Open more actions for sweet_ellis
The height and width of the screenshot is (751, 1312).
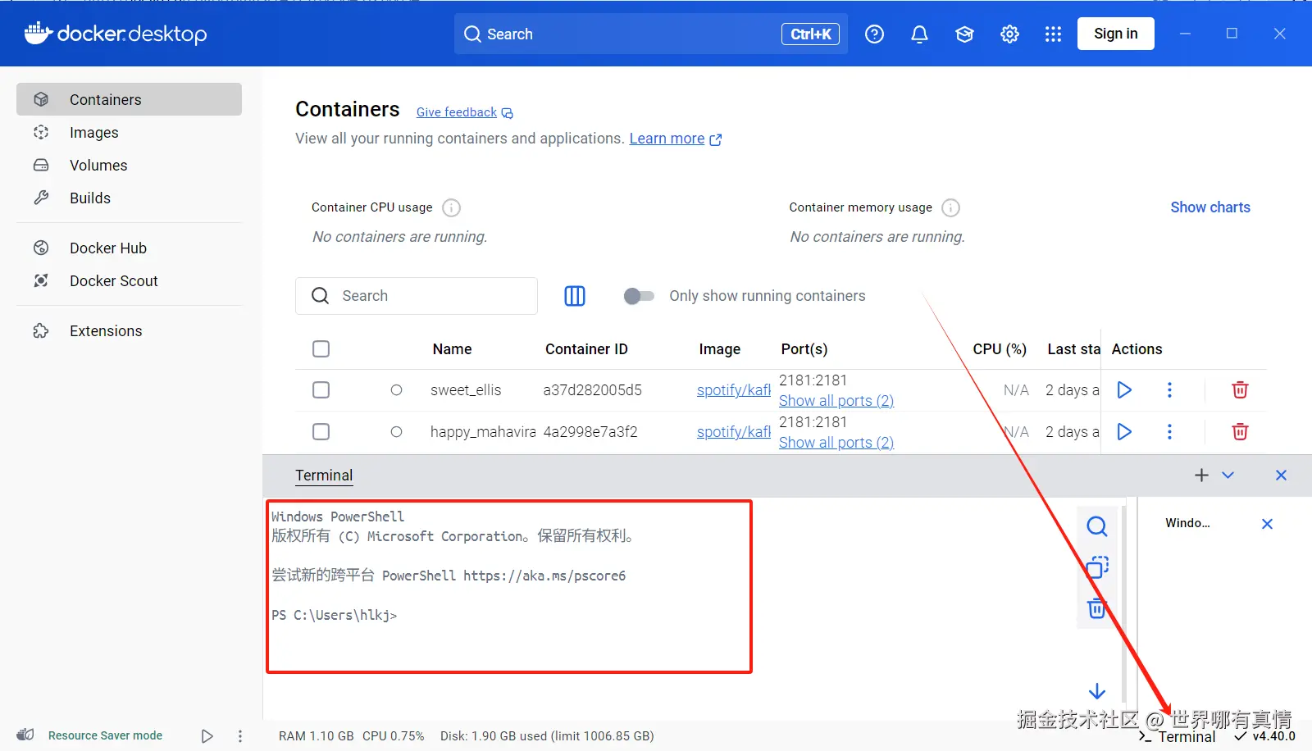click(1169, 390)
